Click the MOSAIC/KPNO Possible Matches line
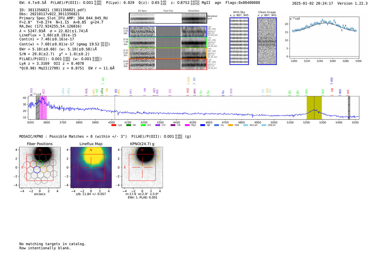This screenshot has height=263, width=387. [105, 136]
